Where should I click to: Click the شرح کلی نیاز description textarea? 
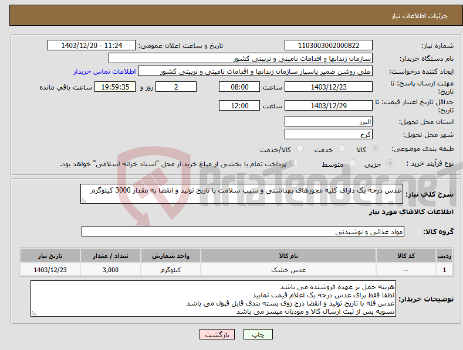pyautogui.click(x=242, y=194)
